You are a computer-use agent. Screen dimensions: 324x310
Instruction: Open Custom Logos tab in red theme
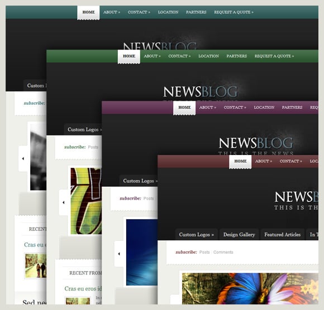pyautogui.click(x=196, y=235)
